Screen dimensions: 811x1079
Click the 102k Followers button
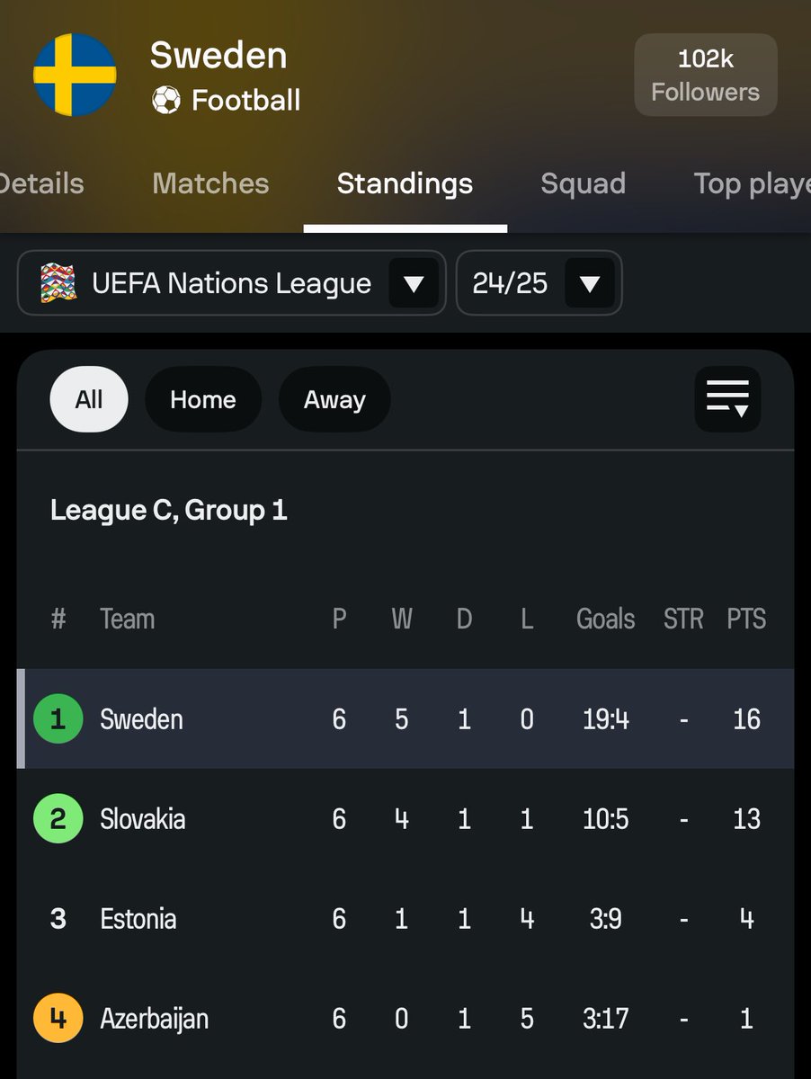click(705, 76)
